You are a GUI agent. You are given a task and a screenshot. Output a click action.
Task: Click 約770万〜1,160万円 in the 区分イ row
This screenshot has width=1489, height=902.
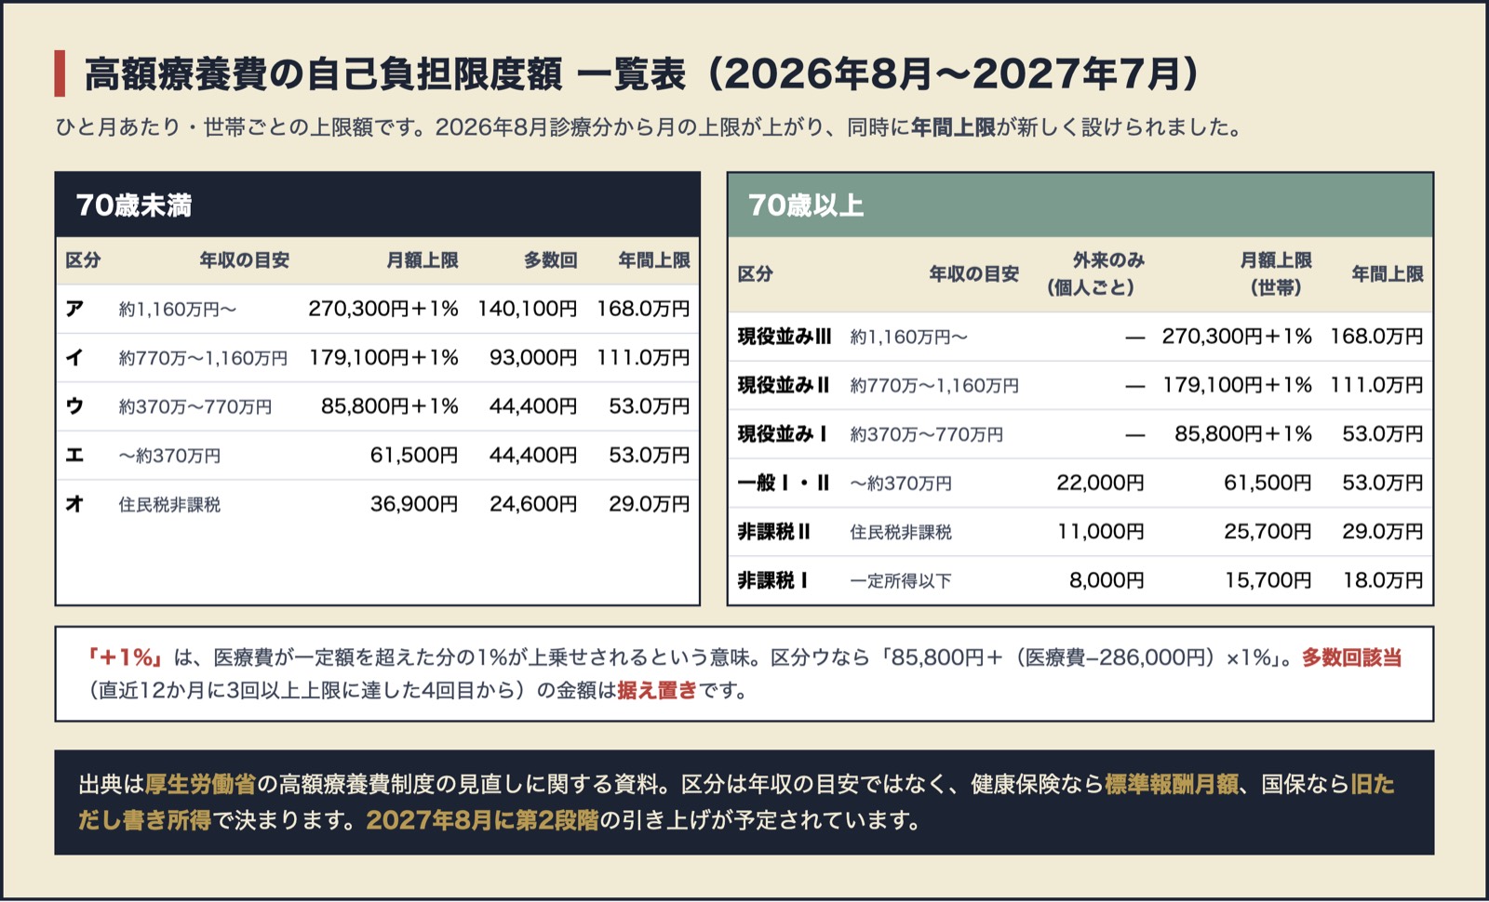pos(203,358)
